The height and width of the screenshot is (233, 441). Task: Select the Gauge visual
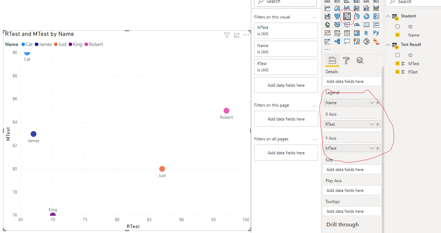coord(357,25)
